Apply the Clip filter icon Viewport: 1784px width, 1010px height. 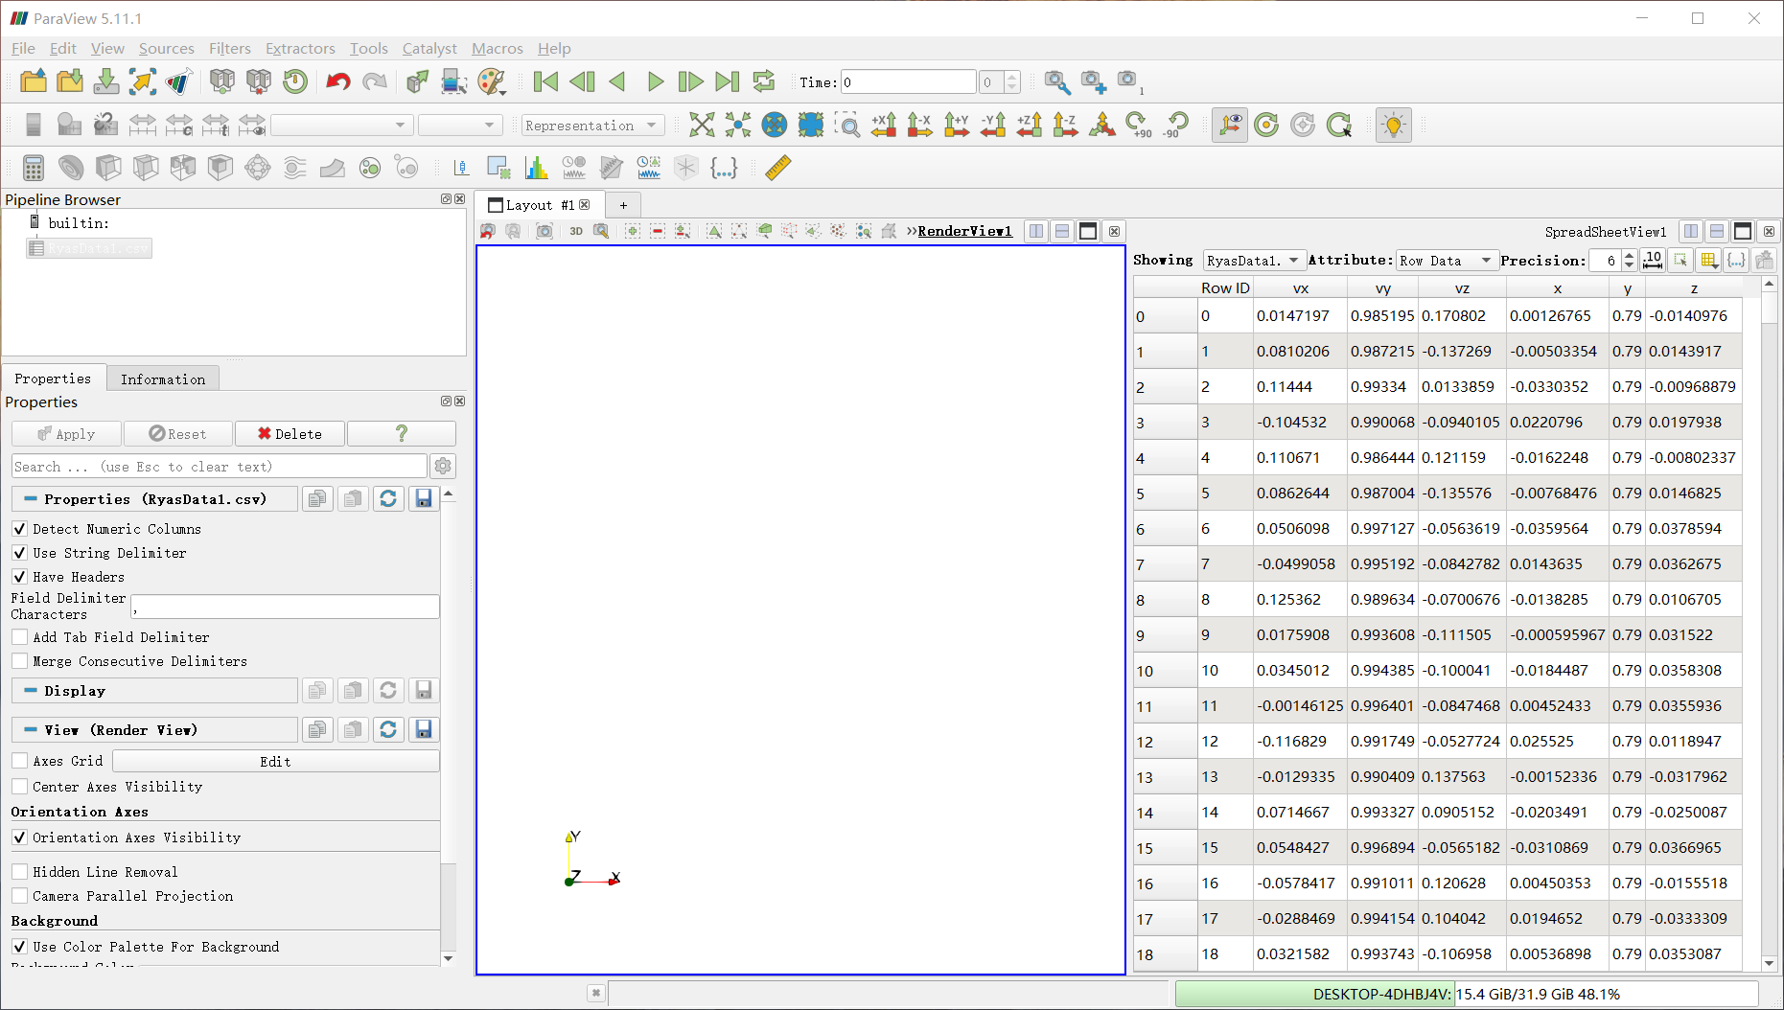108,168
